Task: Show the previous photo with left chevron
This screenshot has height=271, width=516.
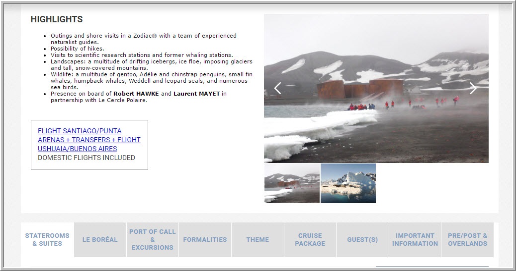Action: (278, 88)
